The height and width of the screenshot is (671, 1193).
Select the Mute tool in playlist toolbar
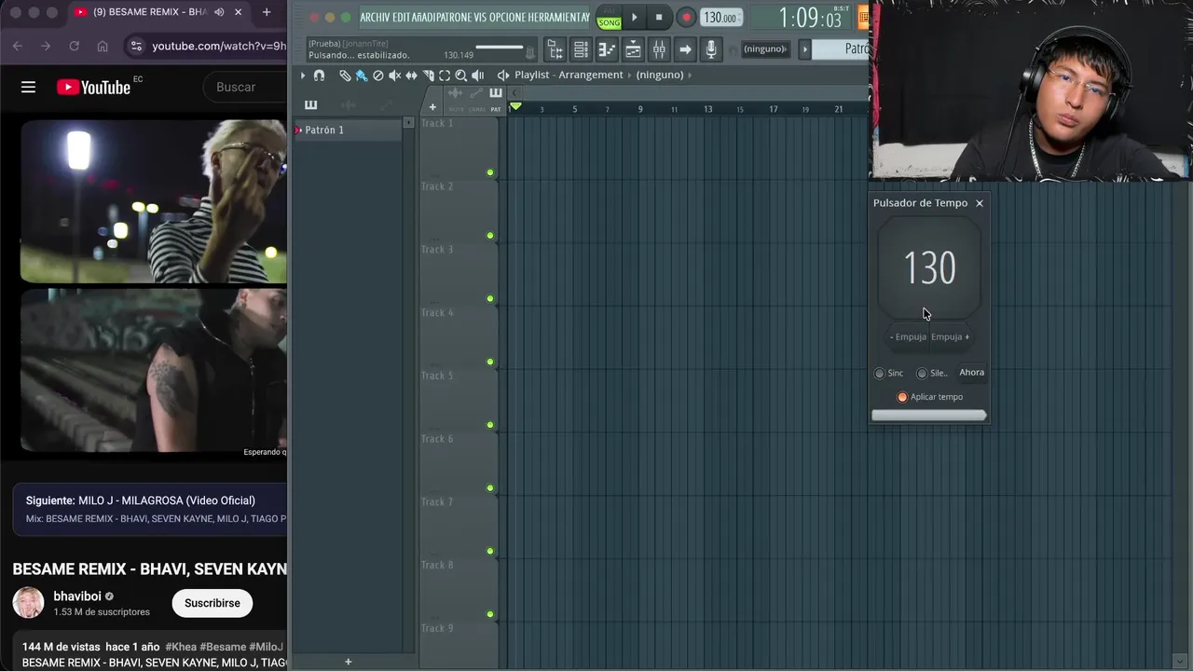395,75
